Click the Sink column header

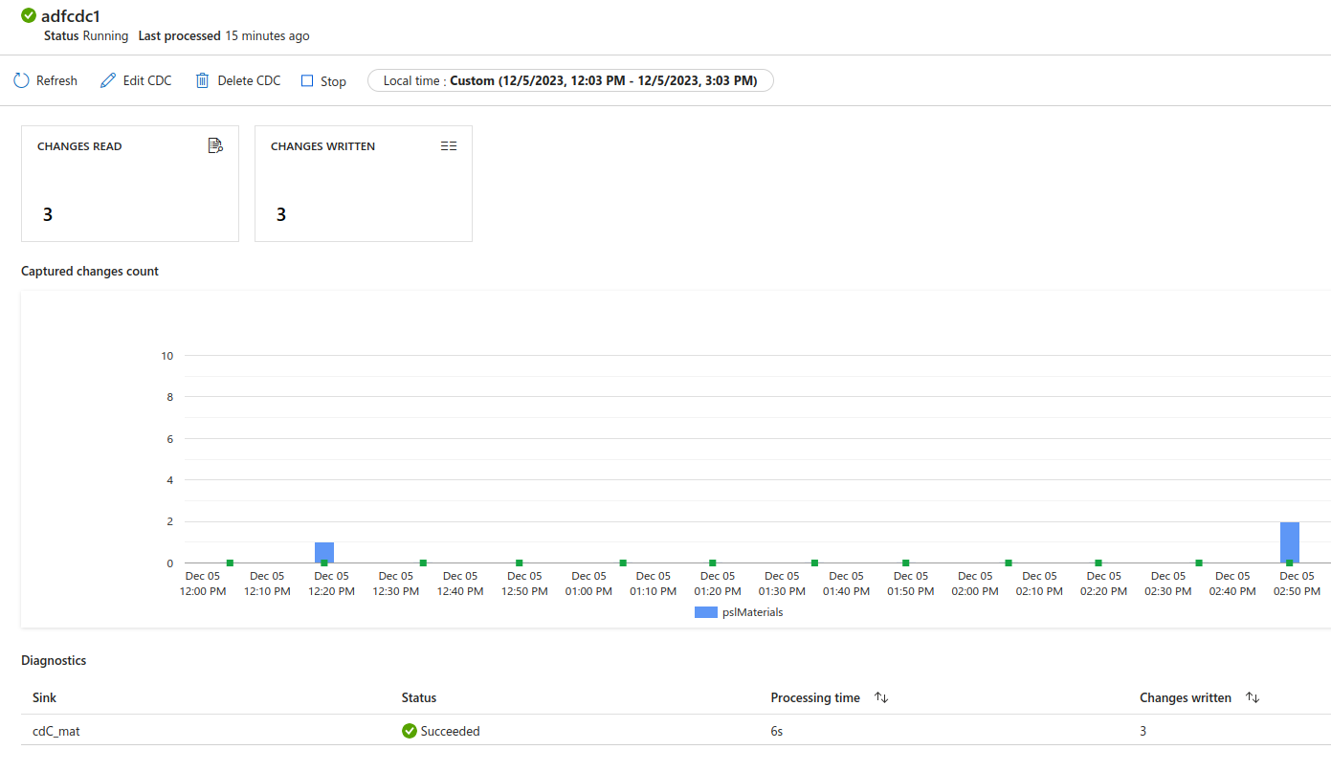pyautogui.click(x=44, y=698)
